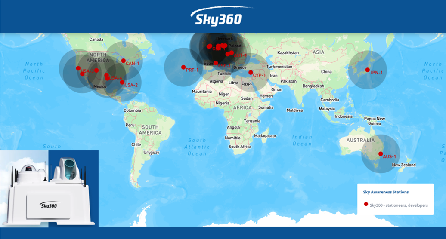Click the PRT-1 station red dot
Viewport: 446px width, 239px height.
[183, 67]
